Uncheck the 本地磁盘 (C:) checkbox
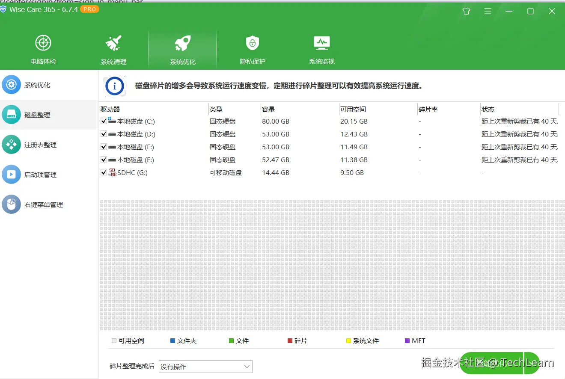 (104, 121)
